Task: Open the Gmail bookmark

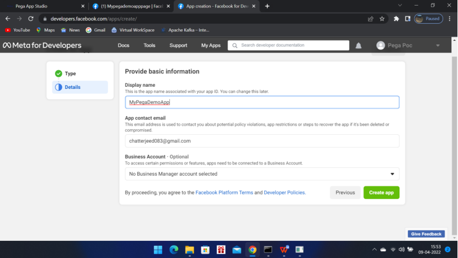Action: [95, 30]
